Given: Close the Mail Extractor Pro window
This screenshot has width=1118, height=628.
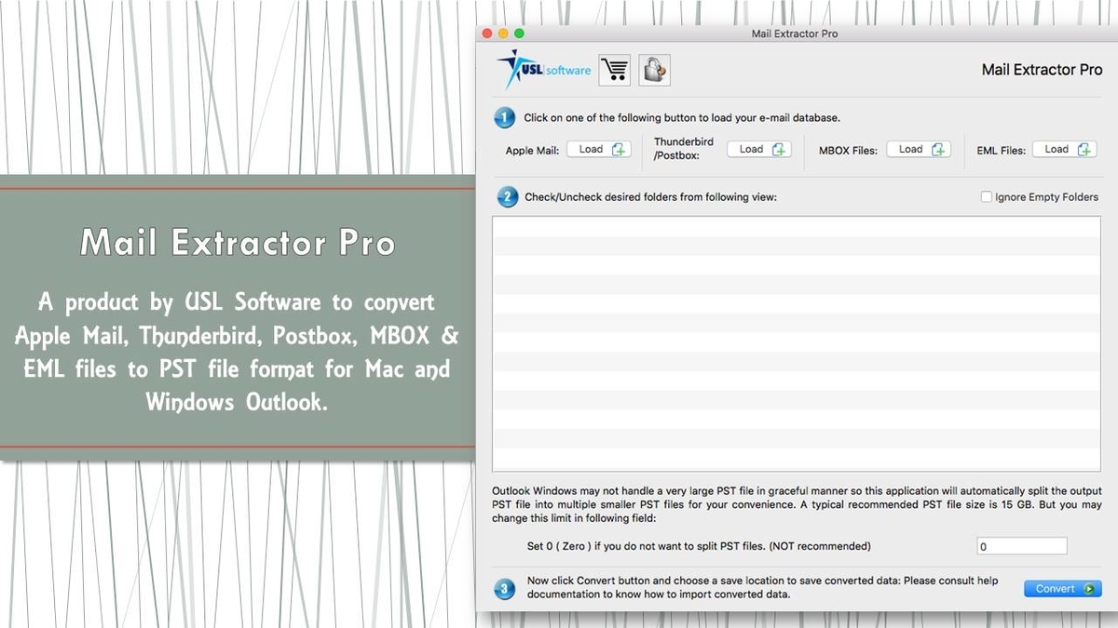Looking at the screenshot, I should click(486, 33).
